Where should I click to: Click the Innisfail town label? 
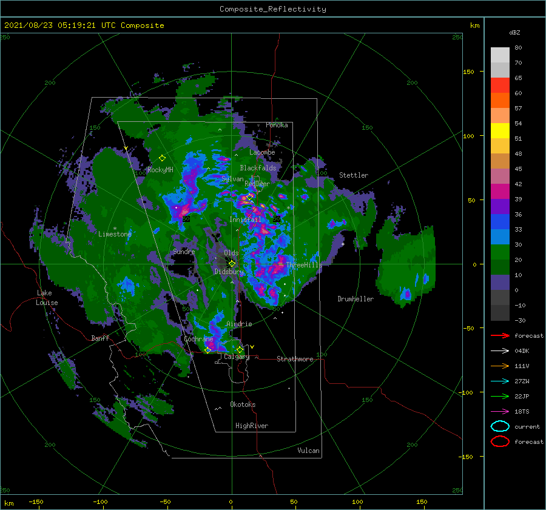[x=245, y=220]
